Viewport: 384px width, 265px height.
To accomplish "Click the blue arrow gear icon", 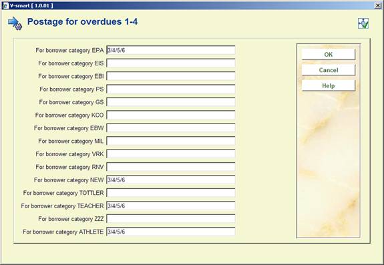I will [15, 23].
